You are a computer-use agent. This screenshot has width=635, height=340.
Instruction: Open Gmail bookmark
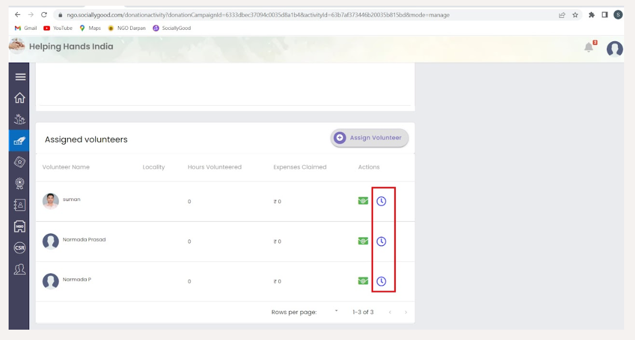click(x=25, y=28)
